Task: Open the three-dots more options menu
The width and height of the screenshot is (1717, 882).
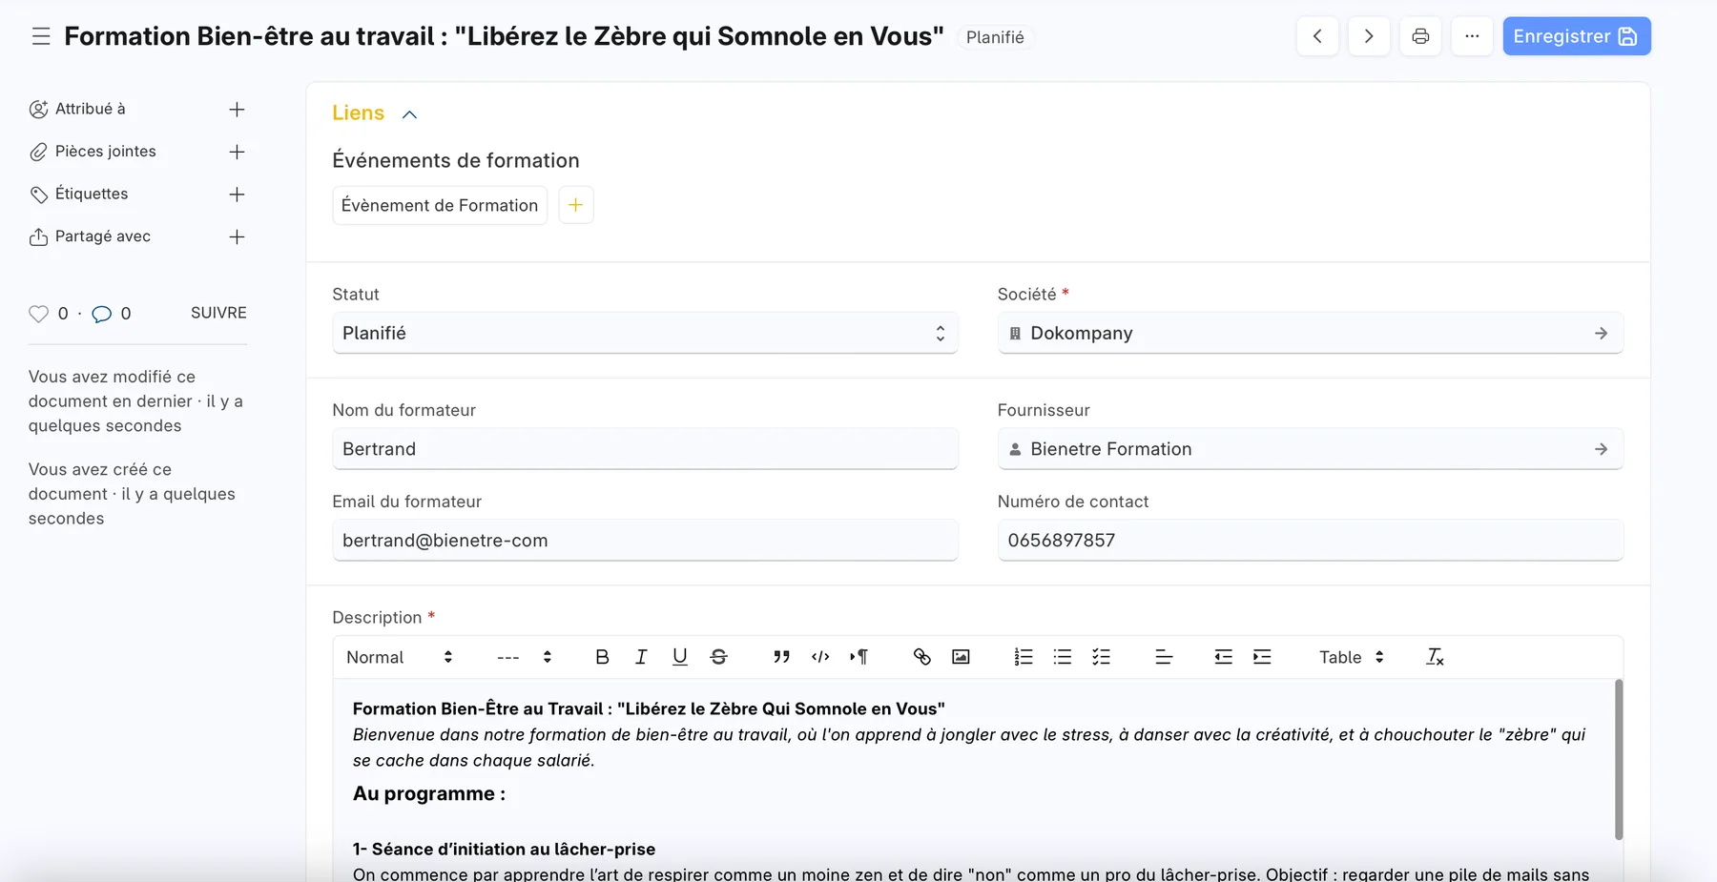Action: [1472, 36]
